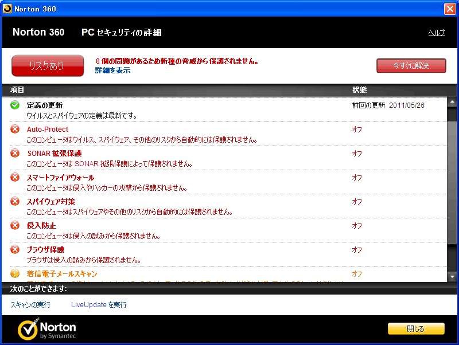
Task: Click the 今すぐに解決 fix now button
Action: coord(411,65)
